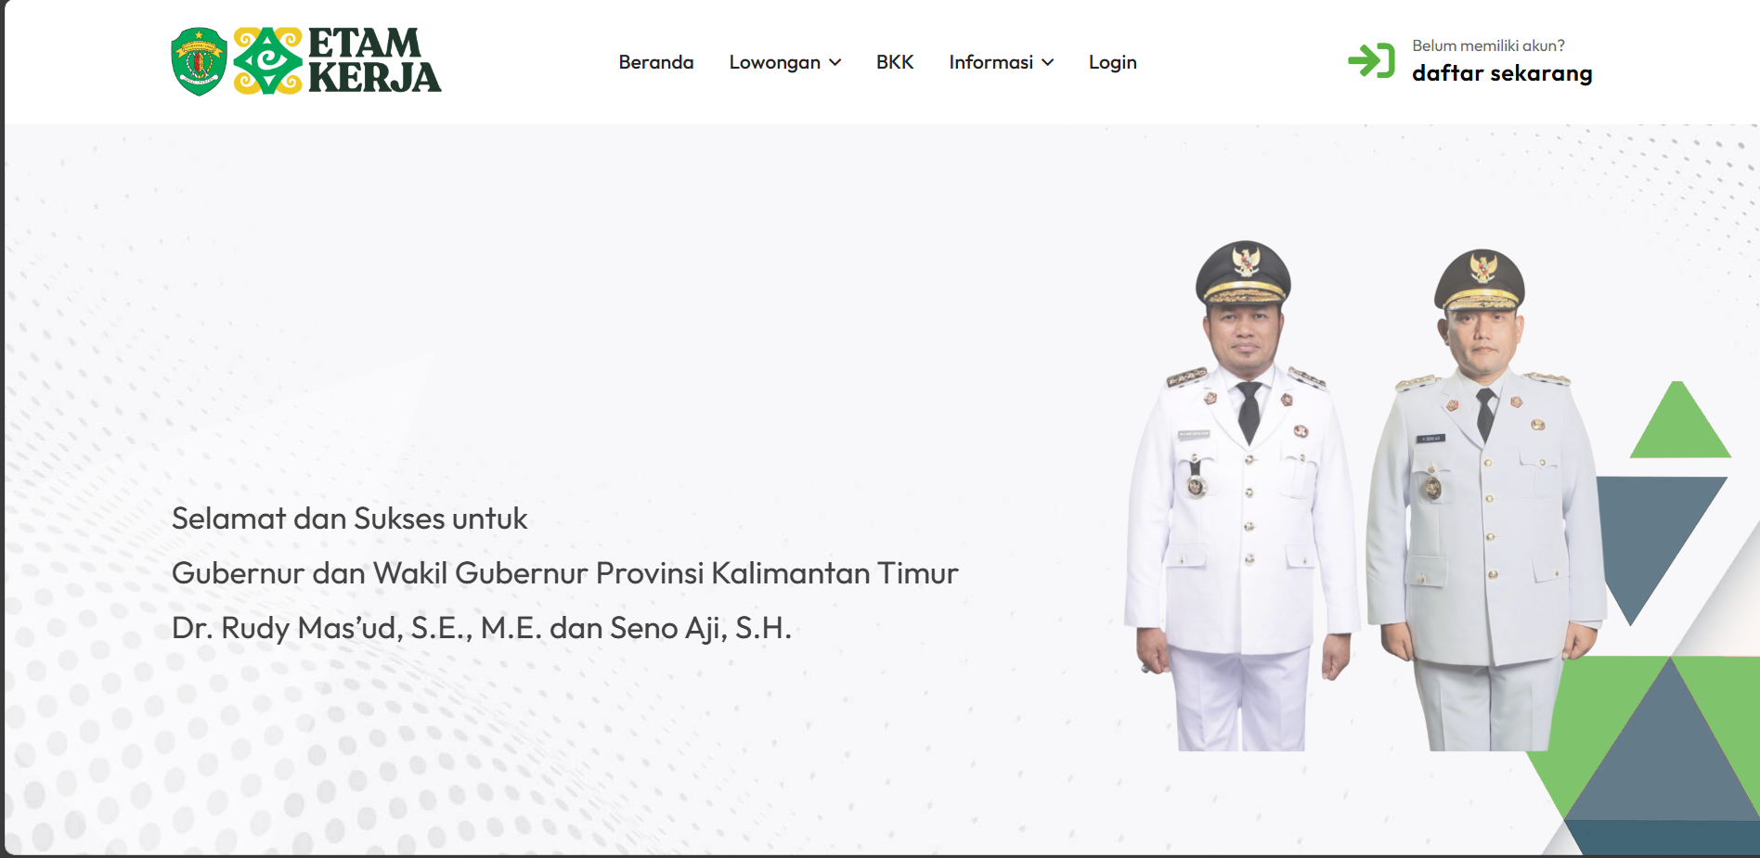
Task: Go to the BKK page
Action: point(895,62)
